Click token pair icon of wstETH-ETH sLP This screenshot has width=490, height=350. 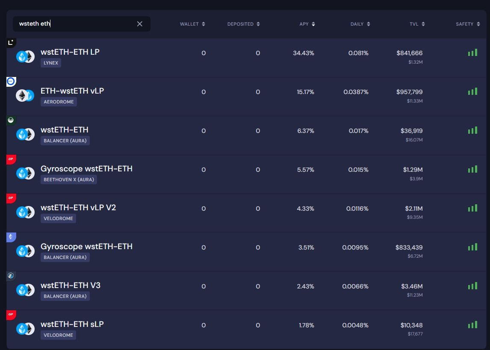click(x=25, y=329)
